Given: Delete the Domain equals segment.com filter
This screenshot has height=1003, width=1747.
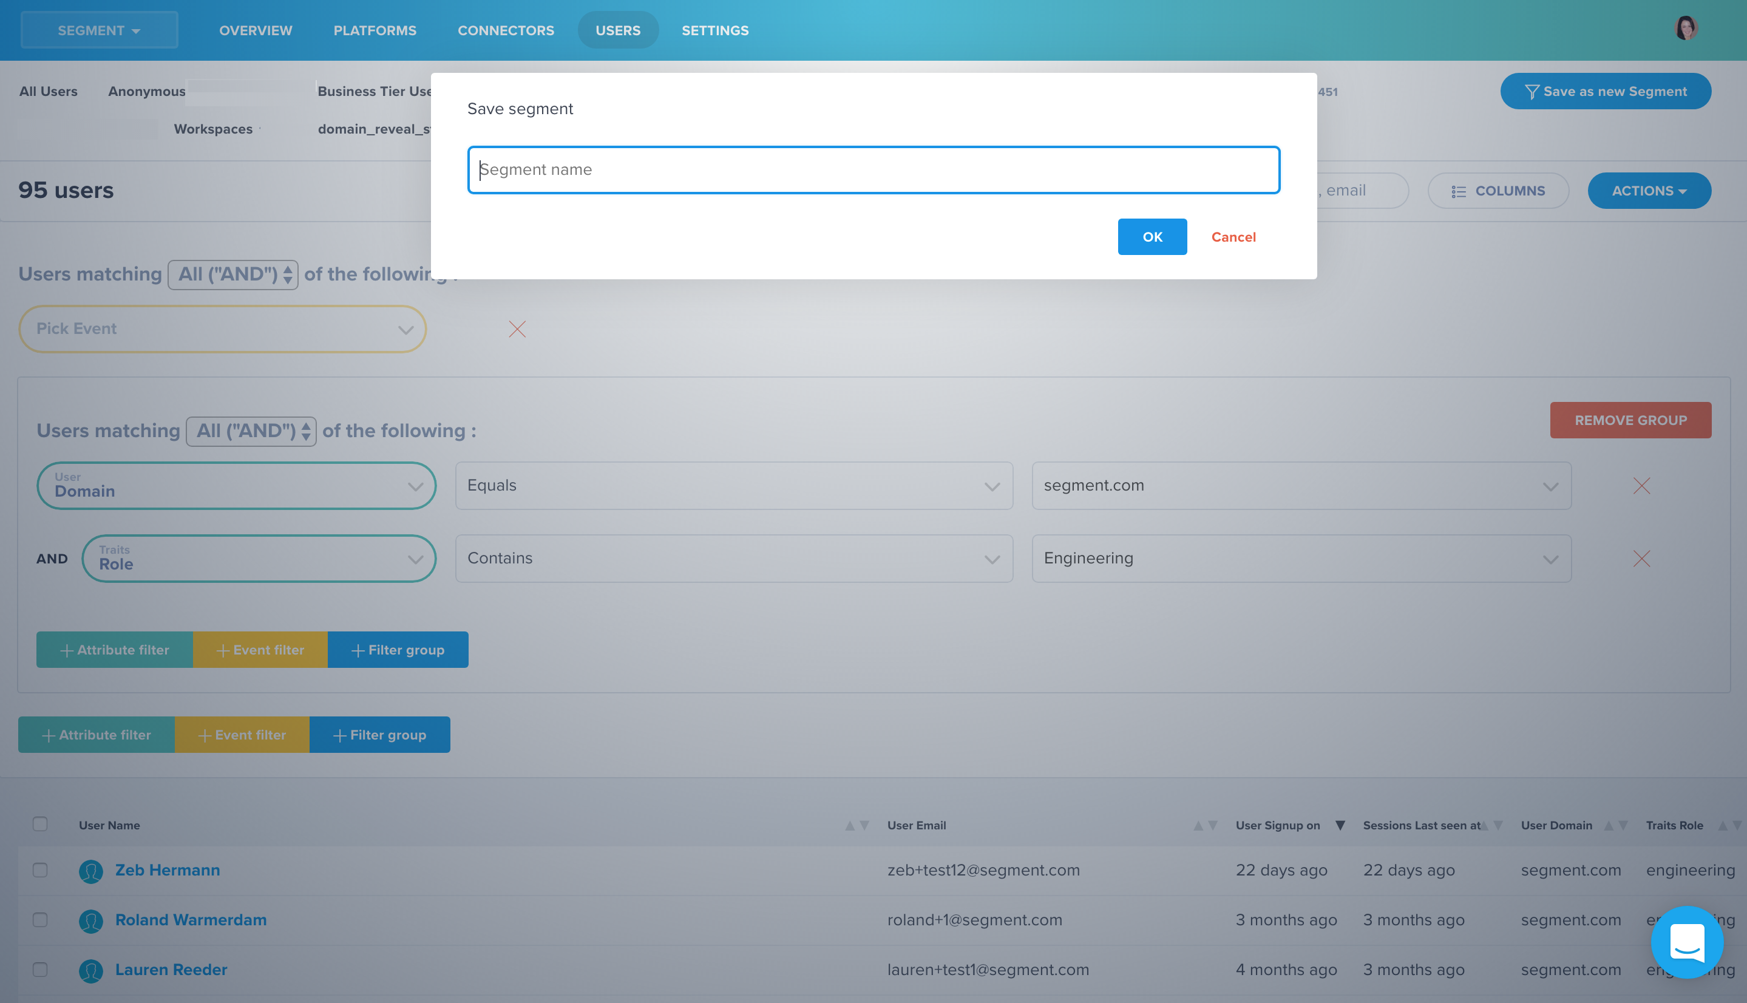Looking at the screenshot, I should click(1641, 486).
